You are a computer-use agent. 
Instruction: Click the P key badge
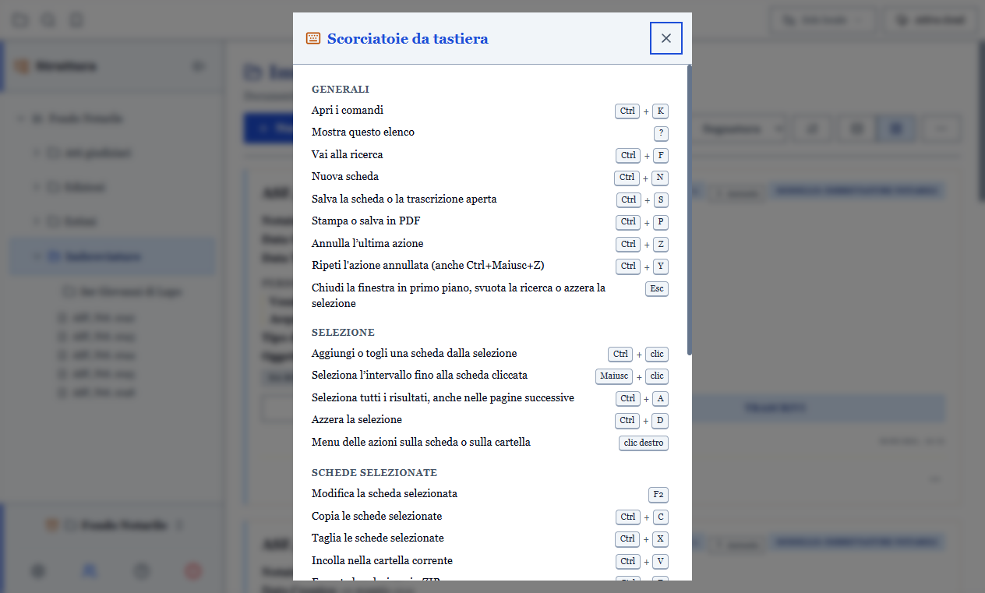tap(661, 222)
